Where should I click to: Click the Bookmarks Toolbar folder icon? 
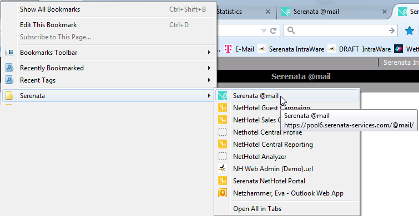click(9, 52)
